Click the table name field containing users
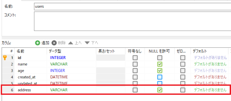 pyautogui.click(x=132, y=7)
